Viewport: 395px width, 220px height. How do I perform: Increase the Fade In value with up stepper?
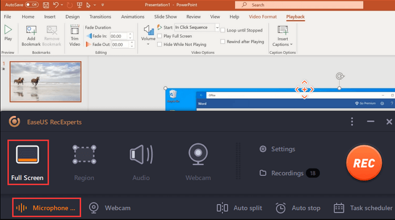click(x=130, y=34)
